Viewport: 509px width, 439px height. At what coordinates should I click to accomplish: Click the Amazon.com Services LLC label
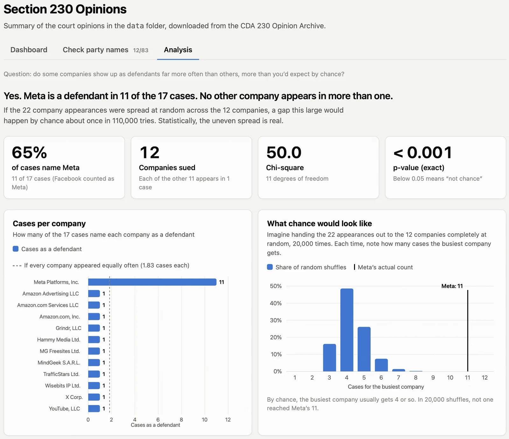click(x=48, y=305)
